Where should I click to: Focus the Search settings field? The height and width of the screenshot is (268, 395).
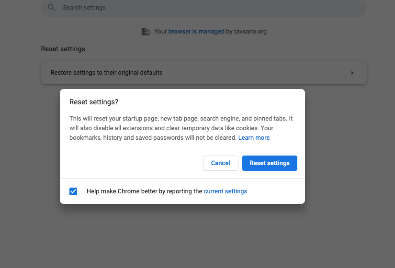click(204, 8)
